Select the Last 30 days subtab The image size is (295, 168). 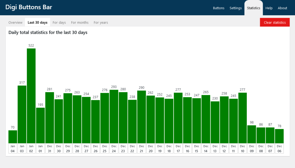coord(37,22)
